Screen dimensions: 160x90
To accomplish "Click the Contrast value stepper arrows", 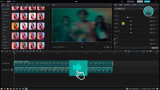I will [x=154, y=21].
